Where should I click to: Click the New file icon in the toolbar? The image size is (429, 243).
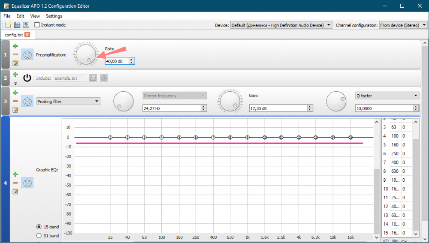pos(8,25)
